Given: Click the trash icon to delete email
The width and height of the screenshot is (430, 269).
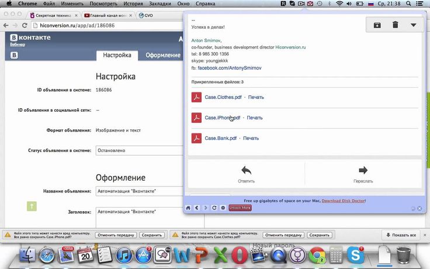Looking at the screenshot, I should (x=395, y=25).
